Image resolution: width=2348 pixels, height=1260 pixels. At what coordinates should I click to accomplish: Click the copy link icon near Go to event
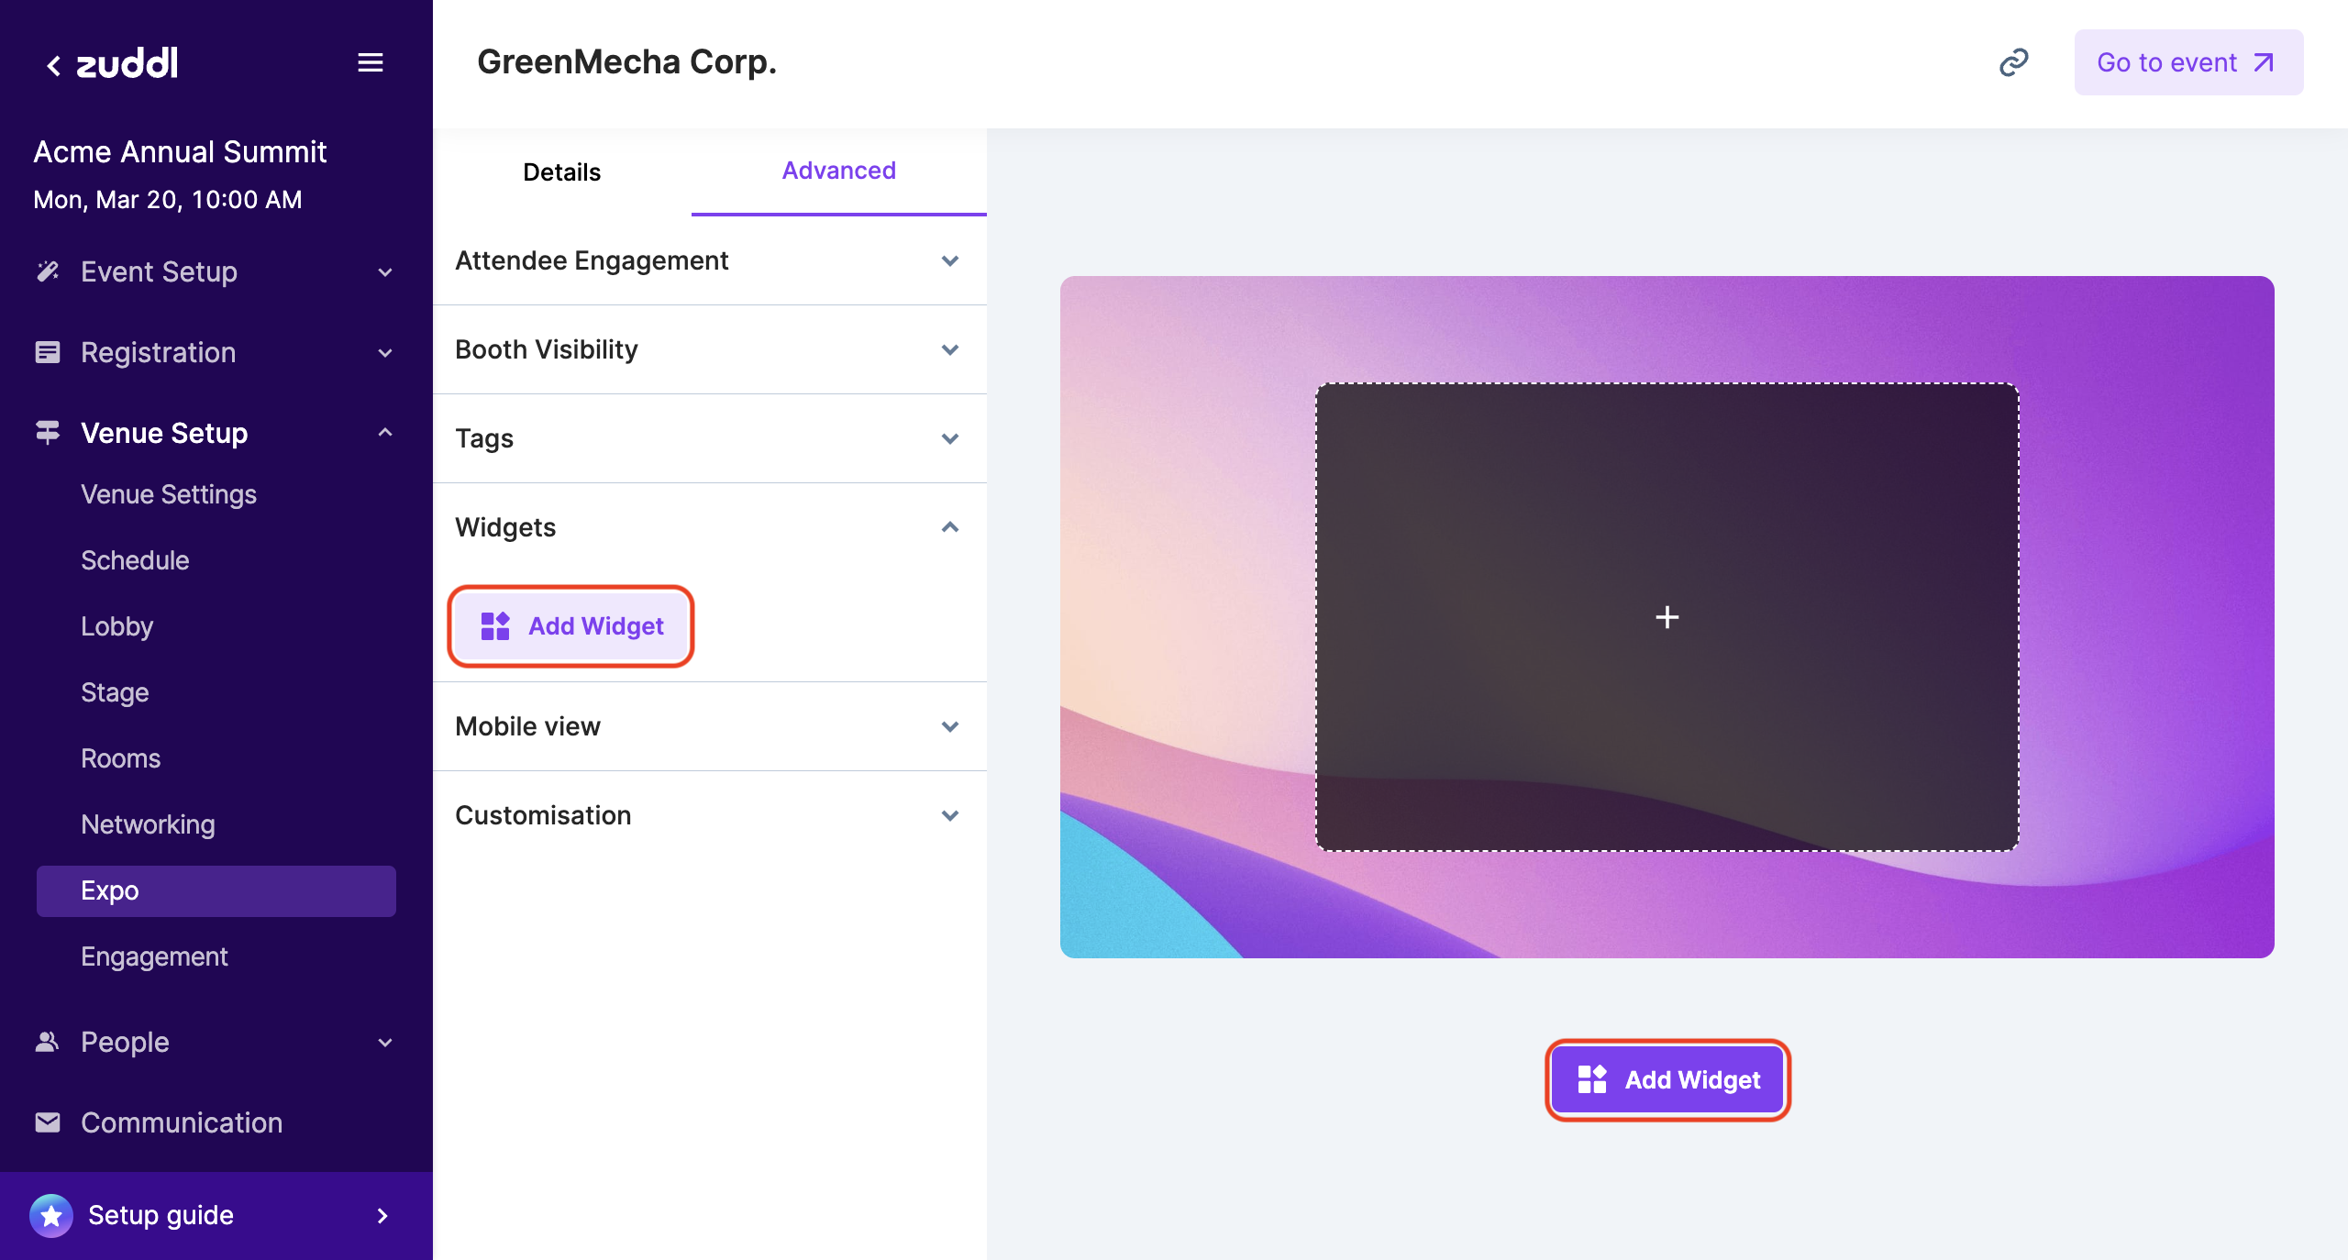coord(2014,61)
